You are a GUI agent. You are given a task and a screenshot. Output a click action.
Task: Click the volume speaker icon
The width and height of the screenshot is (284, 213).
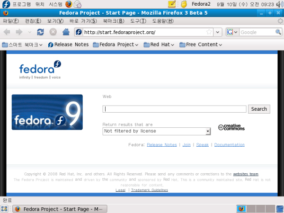pos(280,4)
